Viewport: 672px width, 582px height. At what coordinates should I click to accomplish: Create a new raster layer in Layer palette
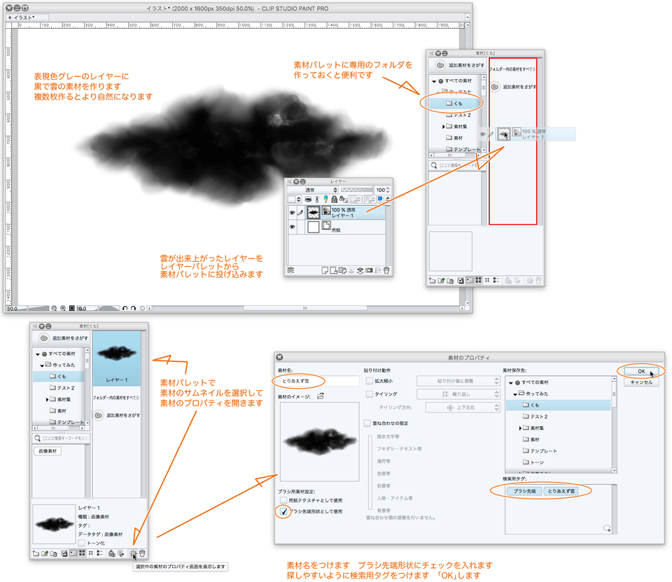325,270
